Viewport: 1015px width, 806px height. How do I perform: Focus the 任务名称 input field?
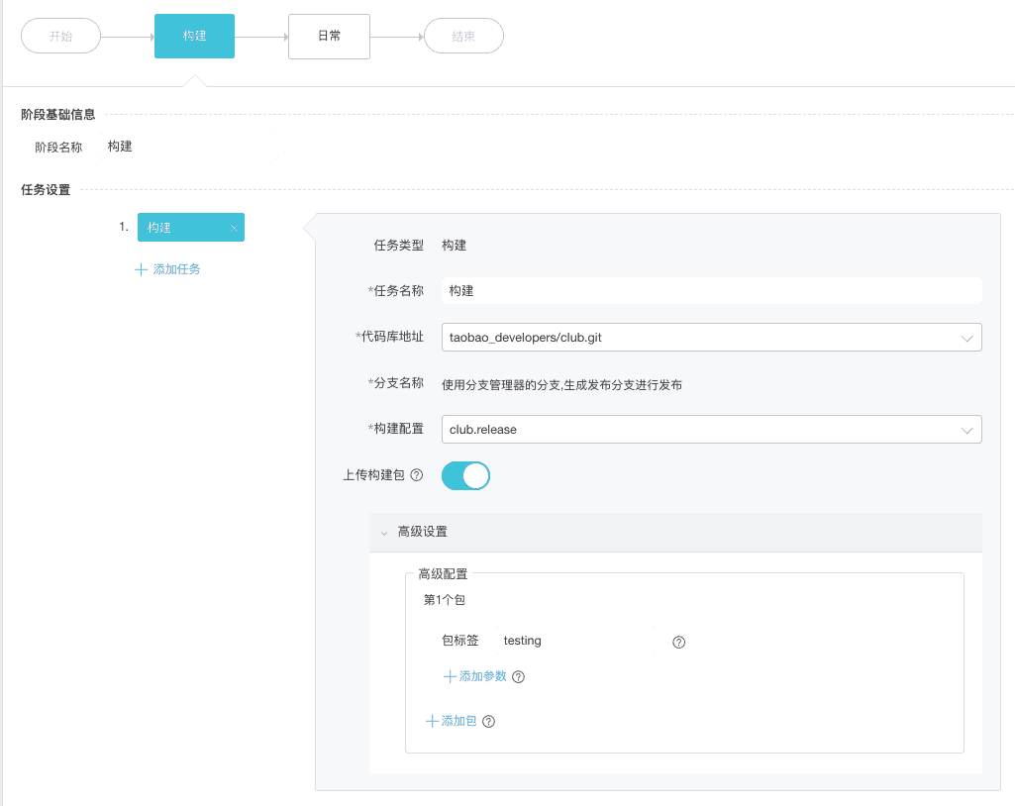coord(711,291)
